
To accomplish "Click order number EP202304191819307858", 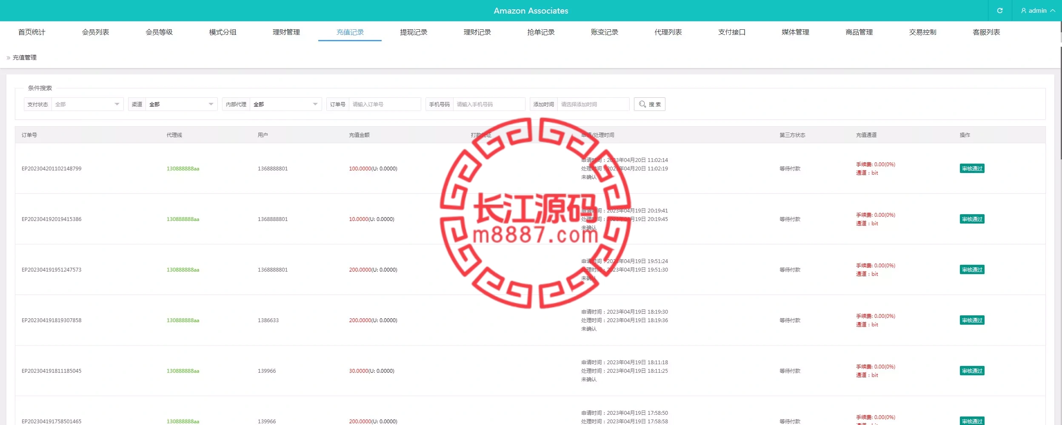I will (x=51, y=320).
